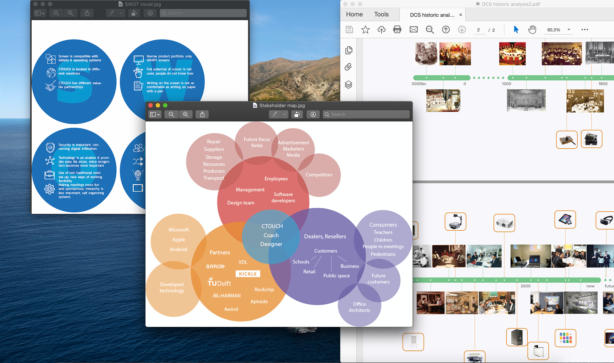Expand markup pen dropdown in Stakeholder map window
The image size is (614, 363).
coord(285,115)
